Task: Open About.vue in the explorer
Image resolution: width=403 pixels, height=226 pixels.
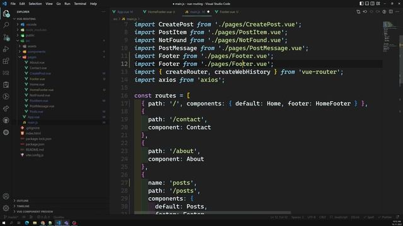Action: coord(37,63)
